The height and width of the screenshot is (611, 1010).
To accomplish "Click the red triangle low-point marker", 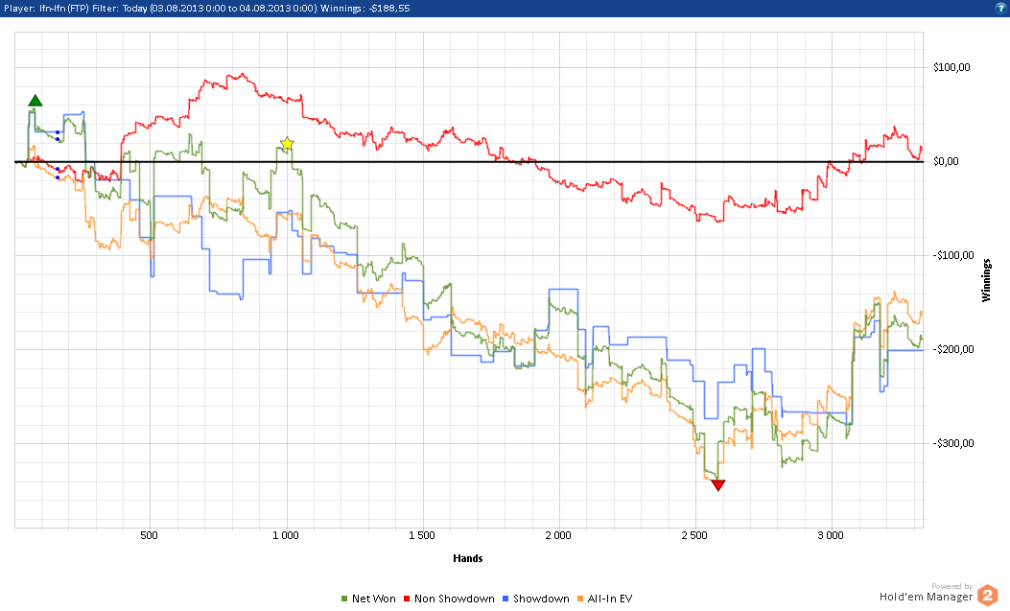I will pyautogui.click(x=717, y=485).
